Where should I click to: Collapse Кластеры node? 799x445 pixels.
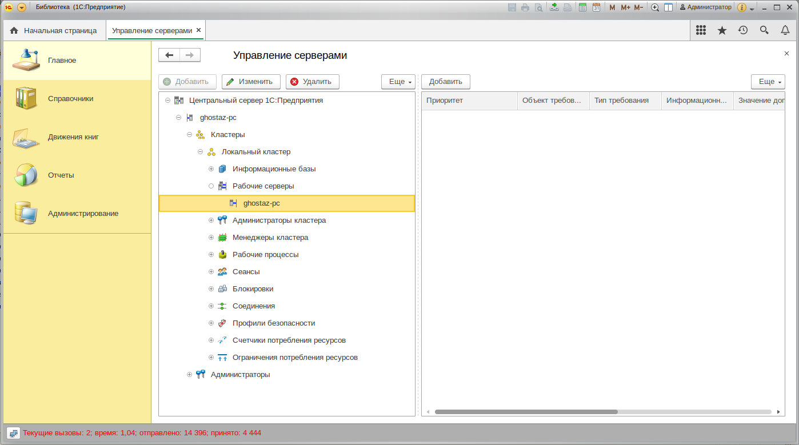pos(189,135)
